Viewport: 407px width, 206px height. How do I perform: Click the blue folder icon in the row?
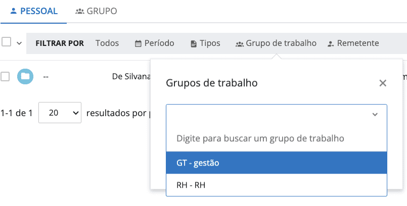pyautogui.click(x=25, y=76)
